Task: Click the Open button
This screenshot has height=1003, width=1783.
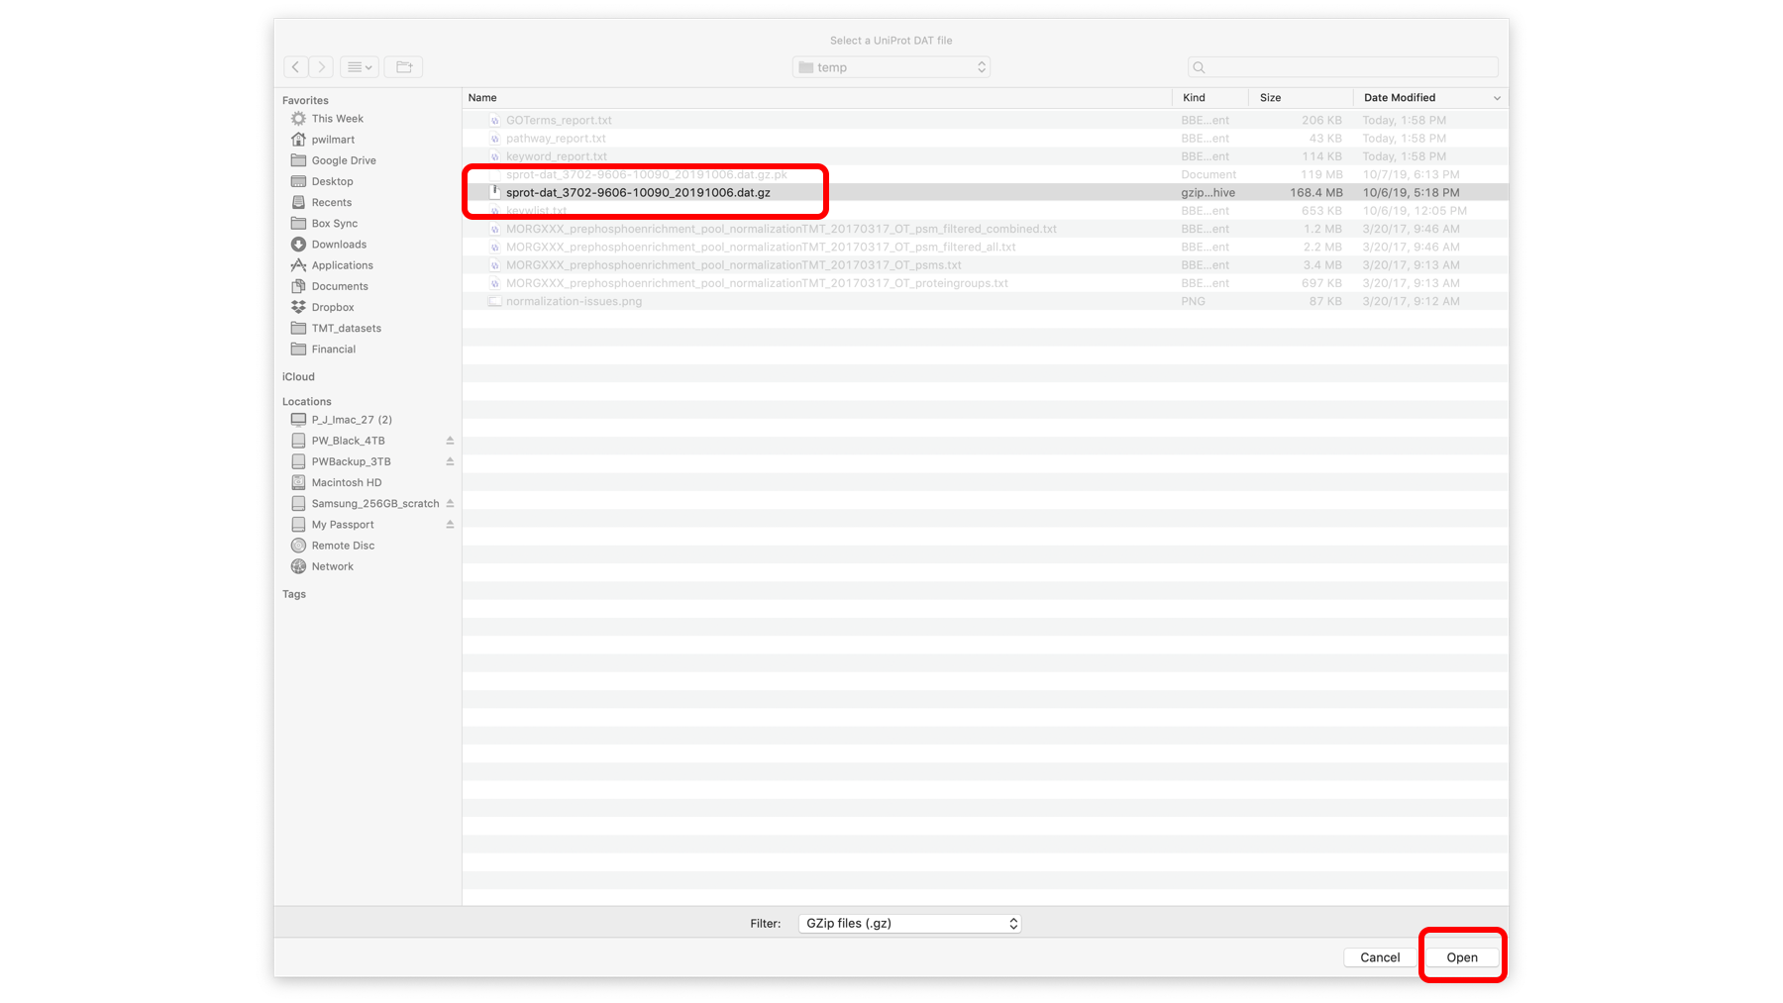Action: click(x=1462, y=957)
